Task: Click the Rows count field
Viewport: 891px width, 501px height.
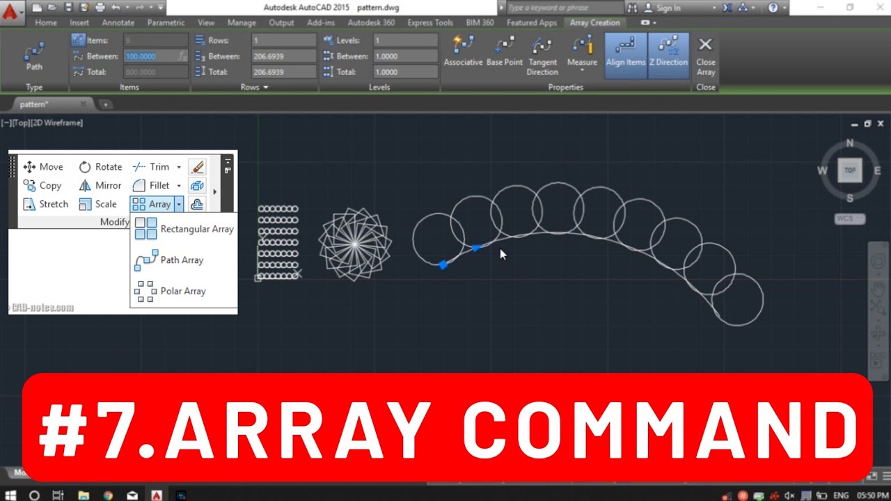Action: [284, 40]
